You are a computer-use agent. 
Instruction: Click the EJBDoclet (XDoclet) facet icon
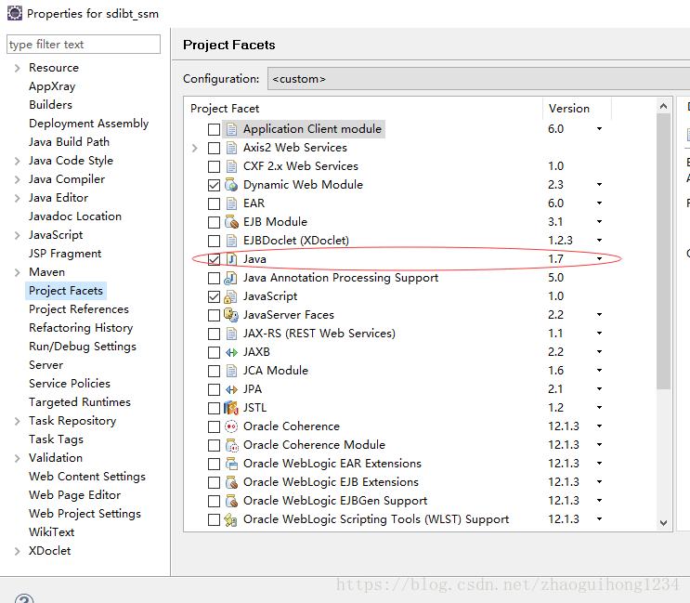pyautogui.click(x=231, y=241)
